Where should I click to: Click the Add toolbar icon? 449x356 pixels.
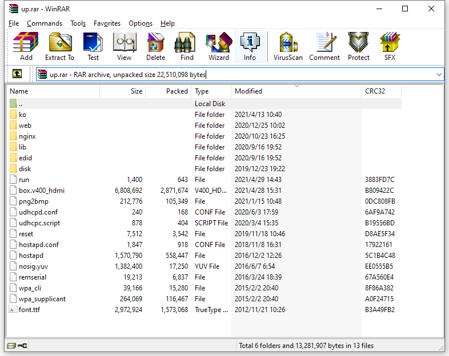[26, 42]
